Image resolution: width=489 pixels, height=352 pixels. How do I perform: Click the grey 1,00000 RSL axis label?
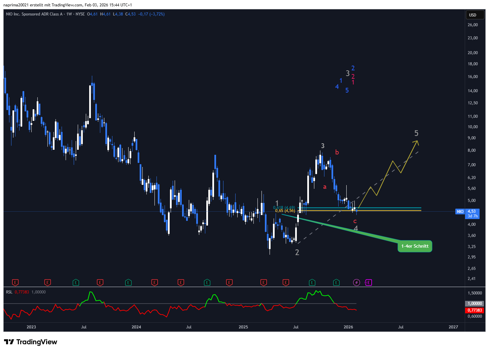[475, 304]
